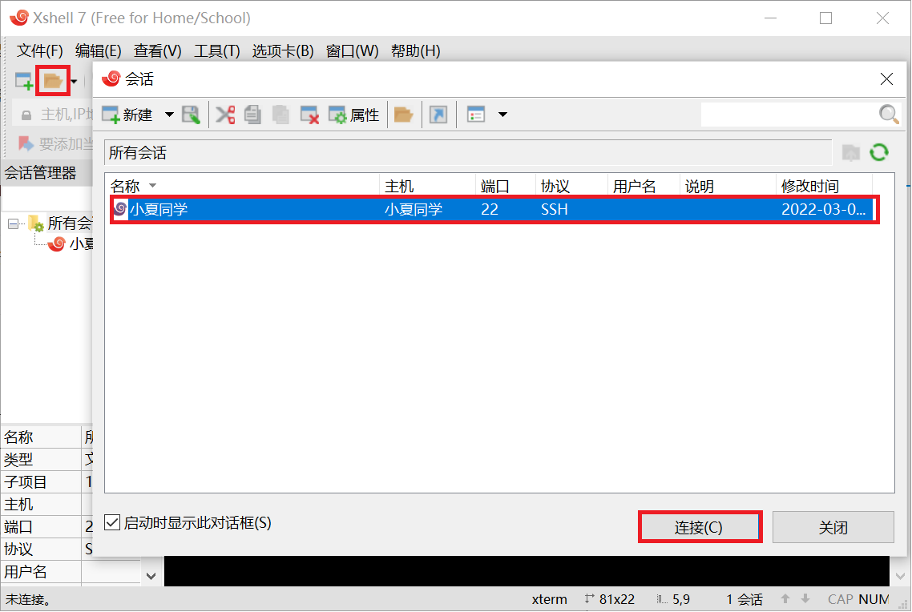
Task: Click down arrow of properties panel scrollbar
Action: tap(151, 576)
